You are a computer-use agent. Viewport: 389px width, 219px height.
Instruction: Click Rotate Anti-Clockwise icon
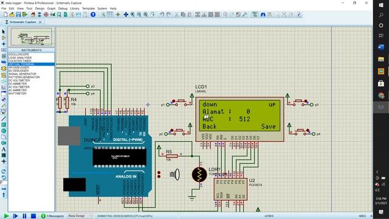point(4,177)
